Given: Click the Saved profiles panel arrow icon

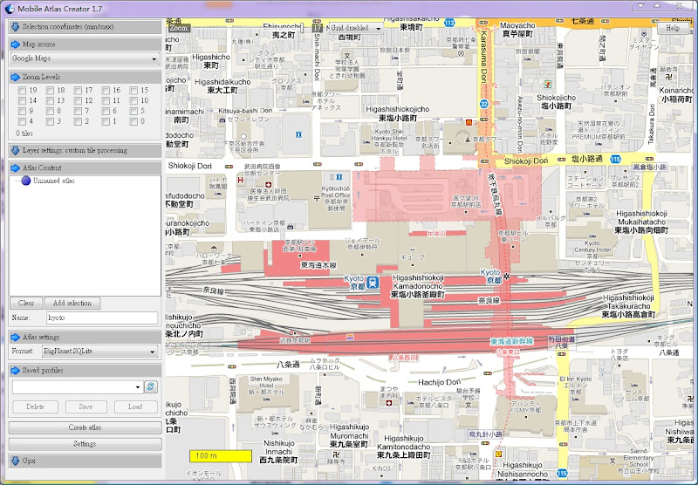Looking at the screenshot, I should point(16,370).
